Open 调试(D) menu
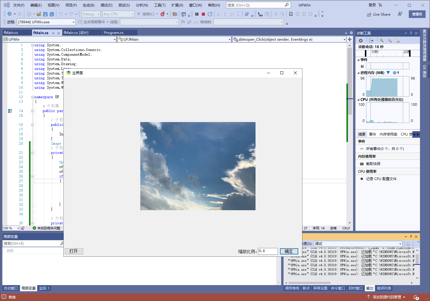 [x=106, y=5]
